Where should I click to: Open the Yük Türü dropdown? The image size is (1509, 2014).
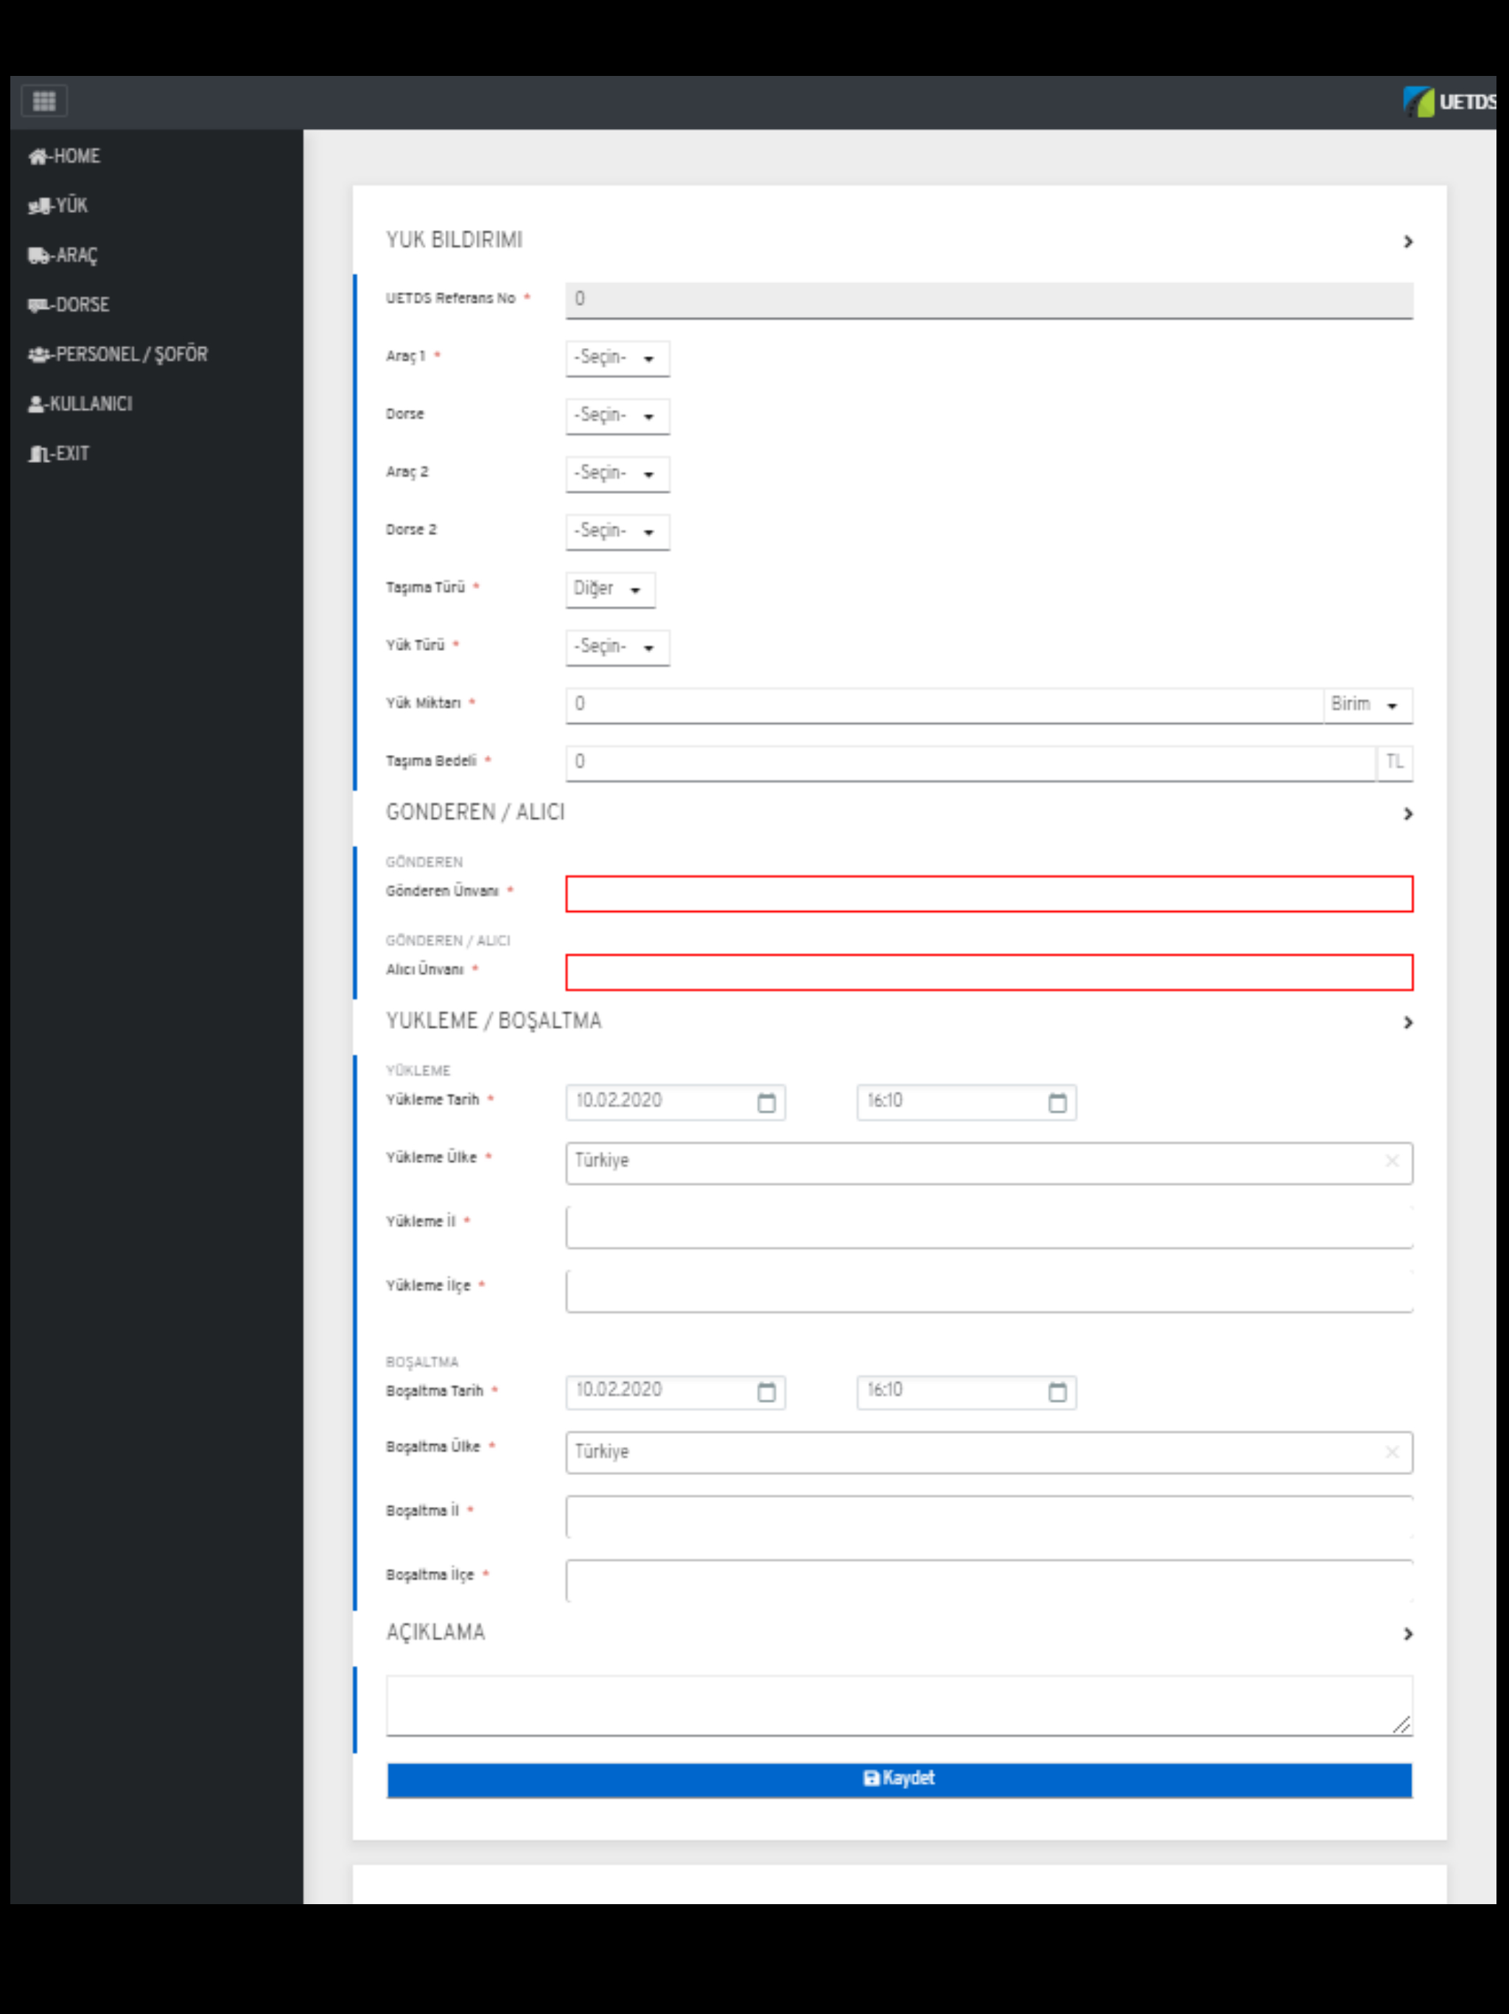[617, 647]
